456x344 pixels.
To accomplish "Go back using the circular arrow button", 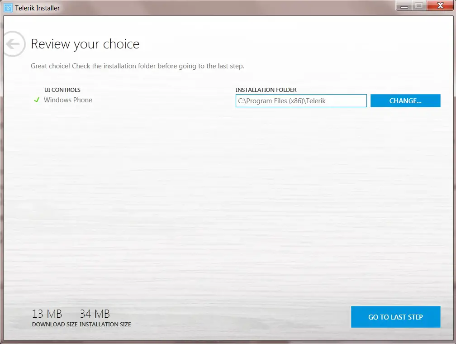I will click(14, 44).
